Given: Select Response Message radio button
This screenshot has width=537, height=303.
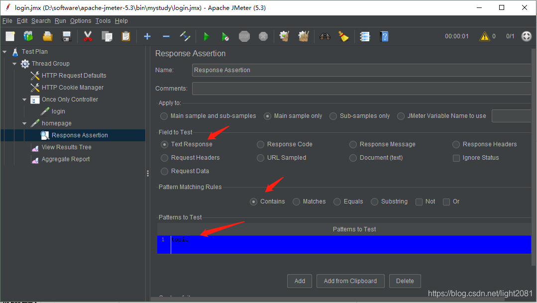Looking at the screenshot, I should pos(353,144).
